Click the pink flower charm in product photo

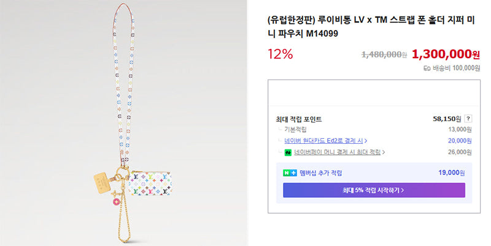[x=116, y=201]
